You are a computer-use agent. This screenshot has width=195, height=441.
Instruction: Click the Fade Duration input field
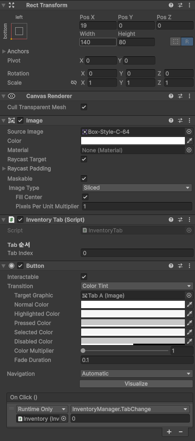(x=137, y=360)
